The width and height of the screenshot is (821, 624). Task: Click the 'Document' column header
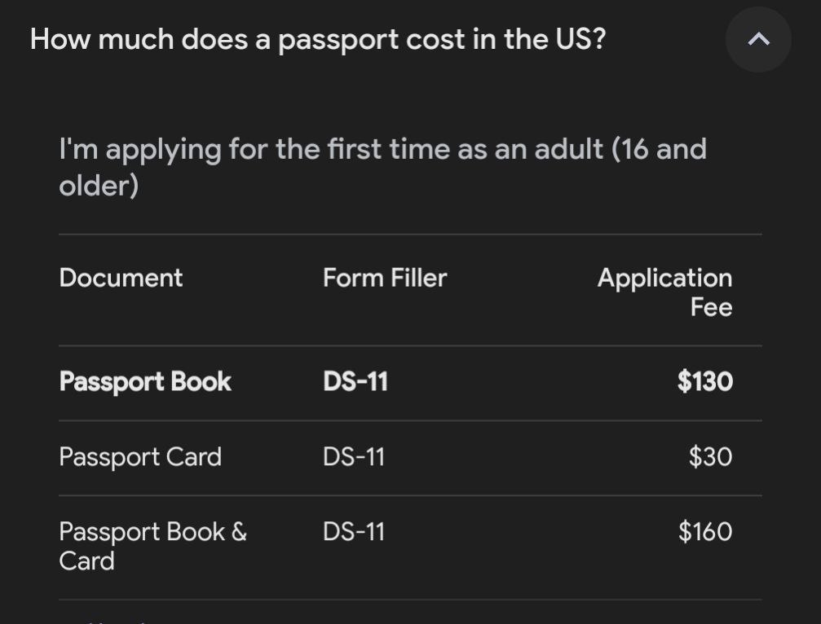point(121,278)
